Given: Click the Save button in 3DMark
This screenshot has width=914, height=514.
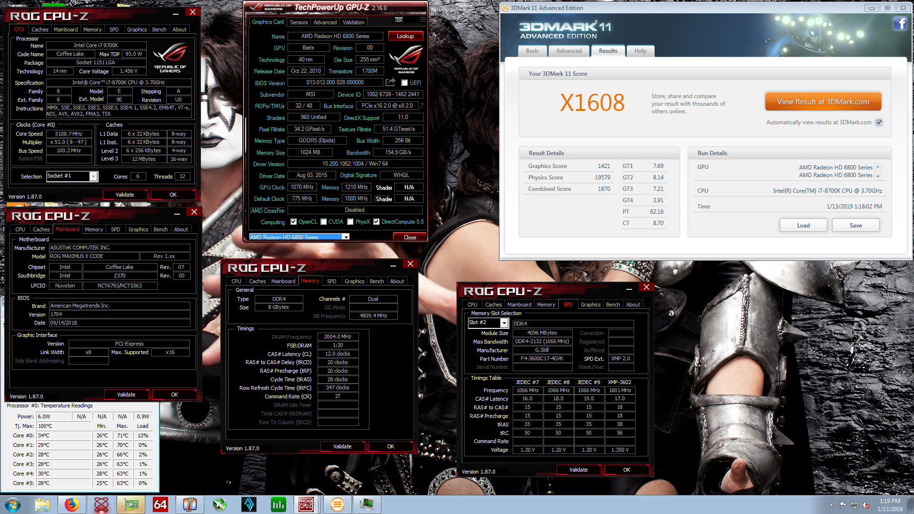Looking at the screenshot, I should tap(855, 226).
